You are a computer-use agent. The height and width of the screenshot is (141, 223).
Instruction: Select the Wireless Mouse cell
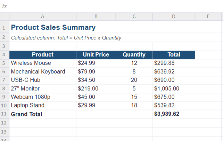point(43,63)
